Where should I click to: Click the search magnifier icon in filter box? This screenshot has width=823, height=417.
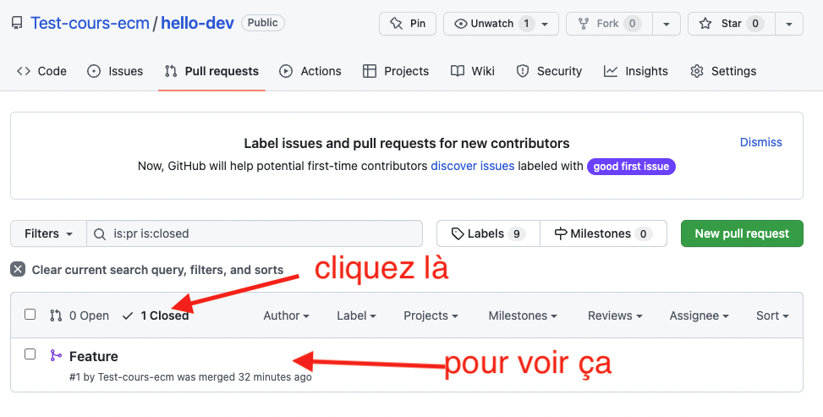coord(100,233)
